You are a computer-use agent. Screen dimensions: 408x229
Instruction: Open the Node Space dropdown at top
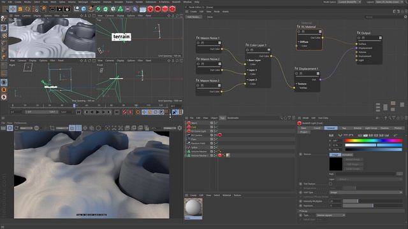point(349,2)
